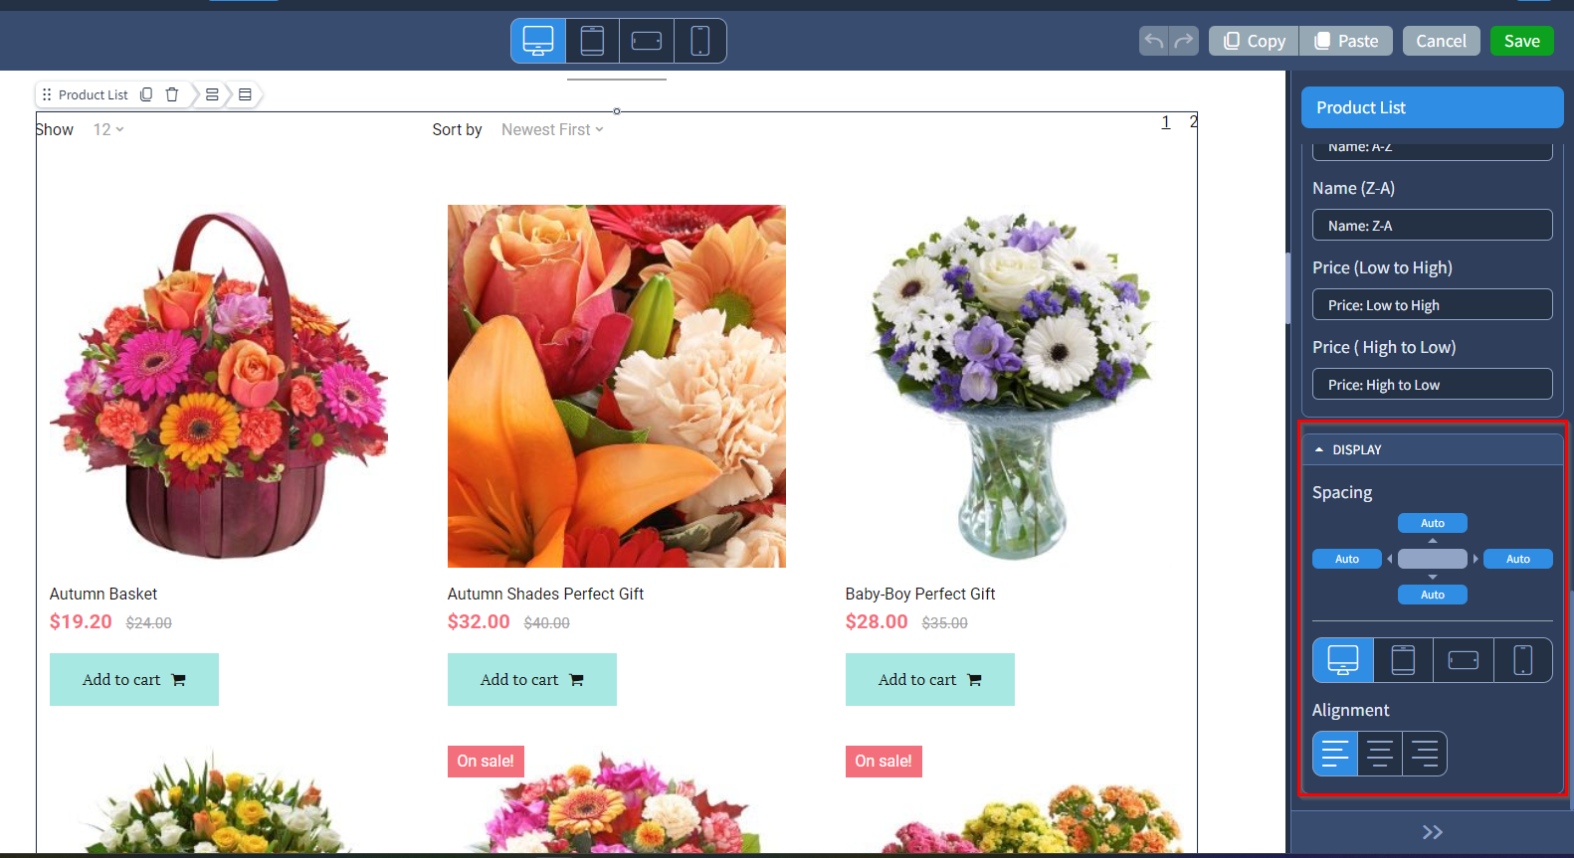Save the page changes
Image resolution: width=1574 pixels, height=858 pixels.
pos(1521,41)
